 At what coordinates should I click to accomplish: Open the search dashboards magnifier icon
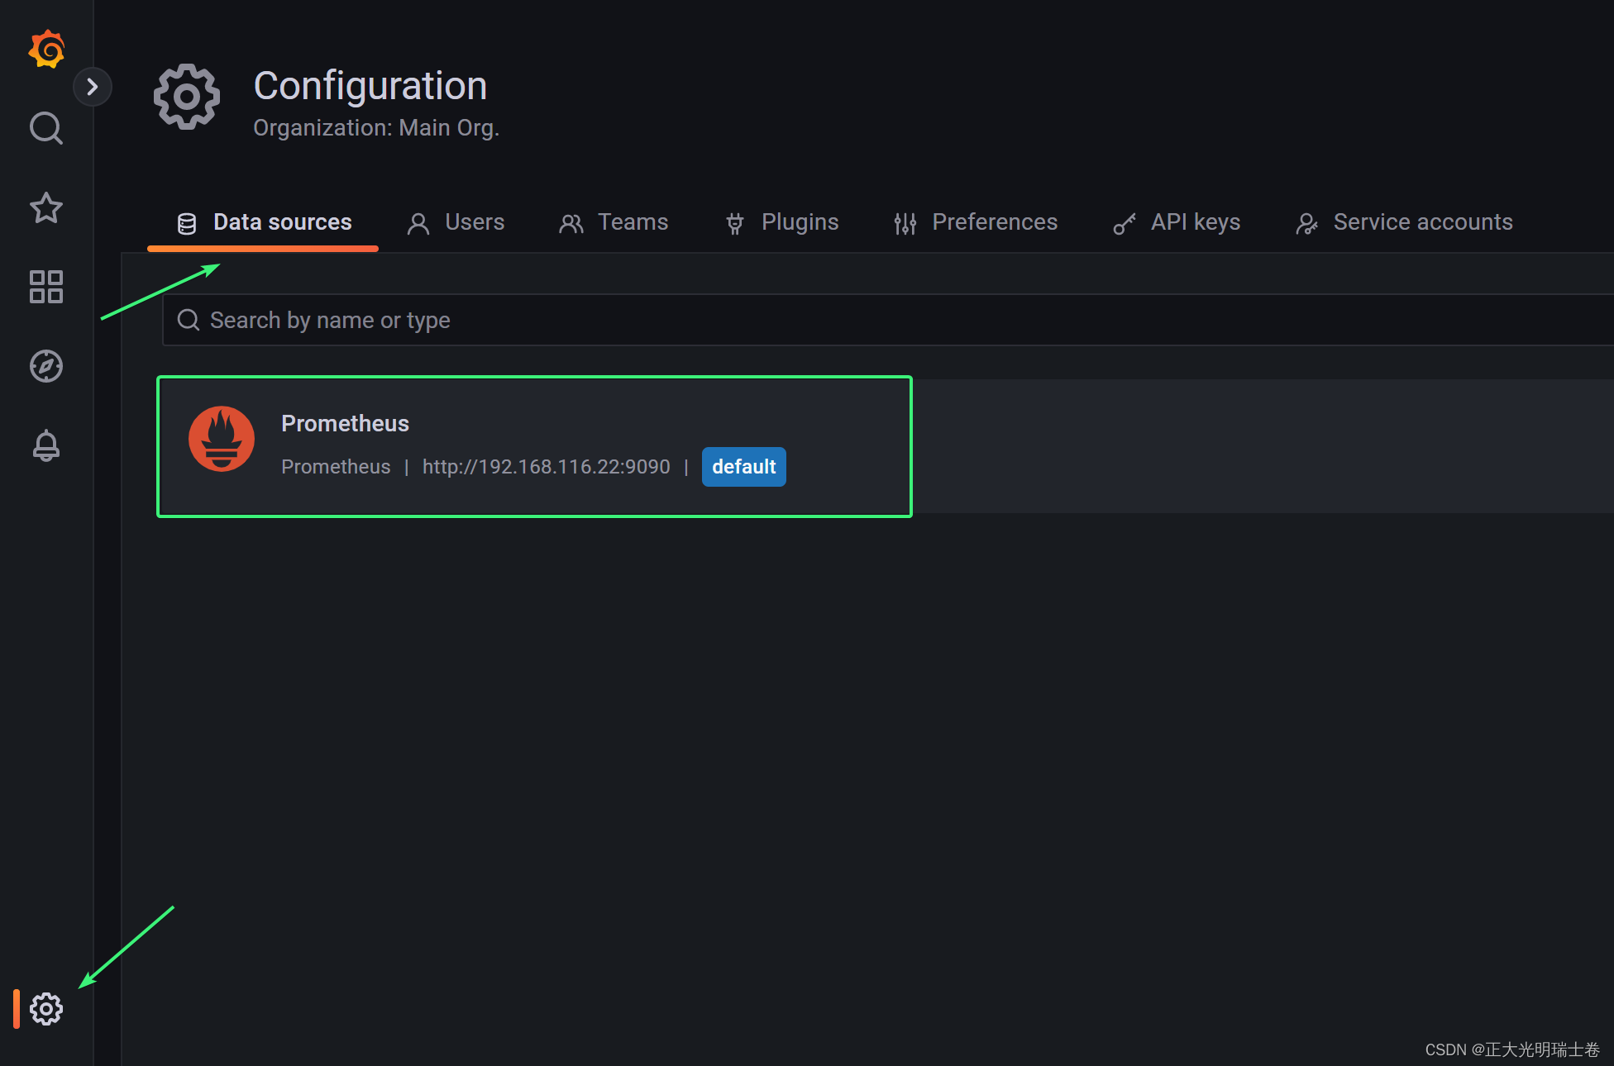tap(46, 128)
